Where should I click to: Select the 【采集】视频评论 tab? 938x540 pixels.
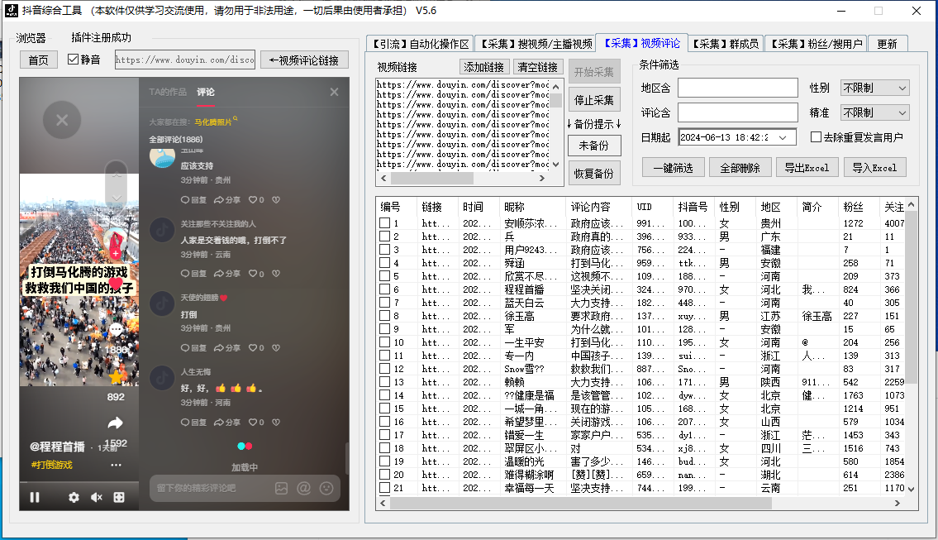[642, 43]
